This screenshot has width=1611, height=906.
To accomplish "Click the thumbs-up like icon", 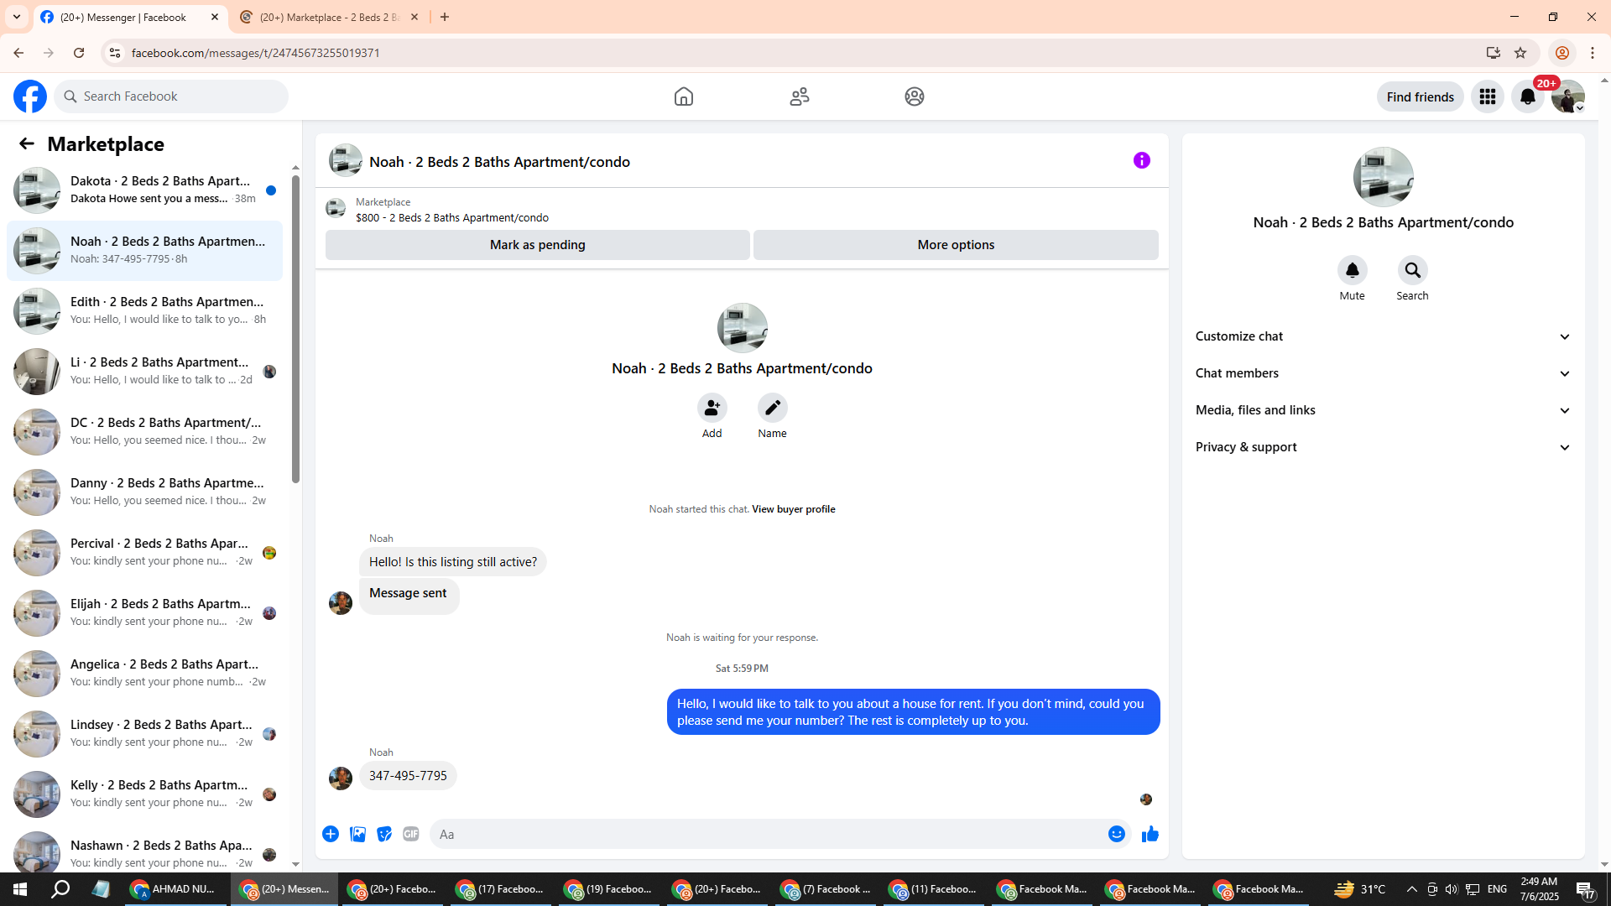I will [1150, 834].
